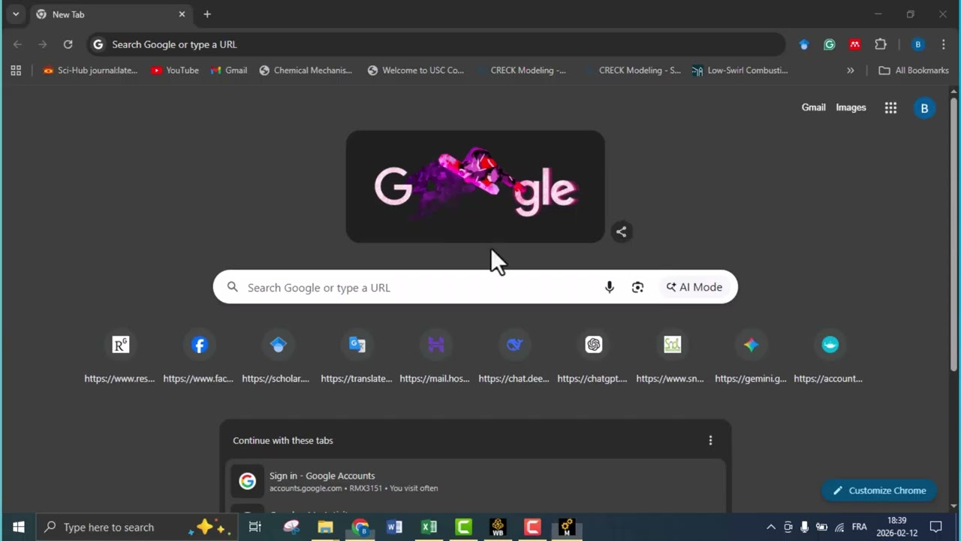Open Microsoft Word from the taskbar
961x541 pixels.
pyautogui.click(x=394, y=527)
